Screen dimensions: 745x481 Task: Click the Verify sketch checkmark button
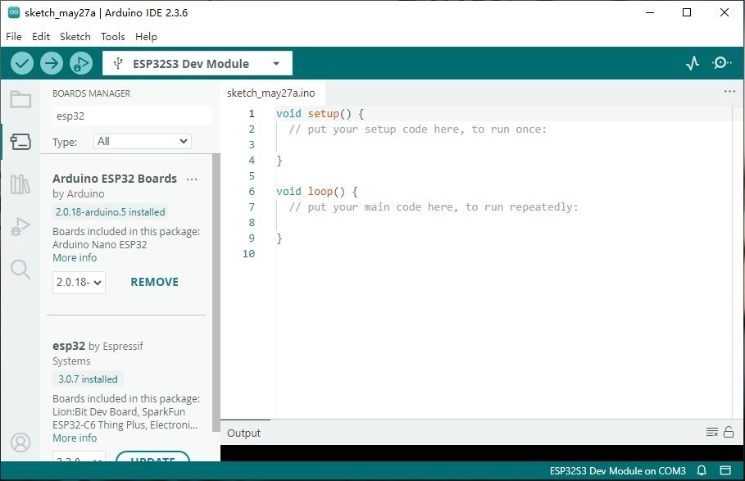point(22,63)
